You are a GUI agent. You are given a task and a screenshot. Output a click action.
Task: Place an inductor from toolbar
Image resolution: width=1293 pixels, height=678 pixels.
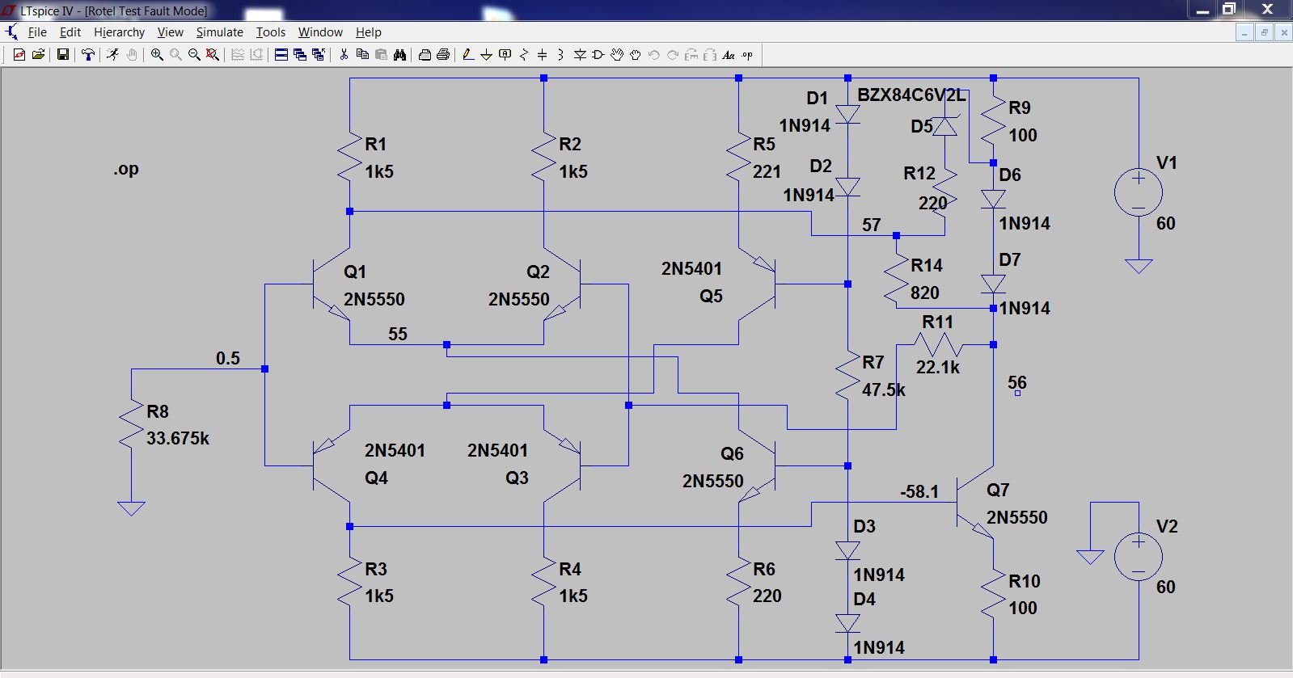560,55
